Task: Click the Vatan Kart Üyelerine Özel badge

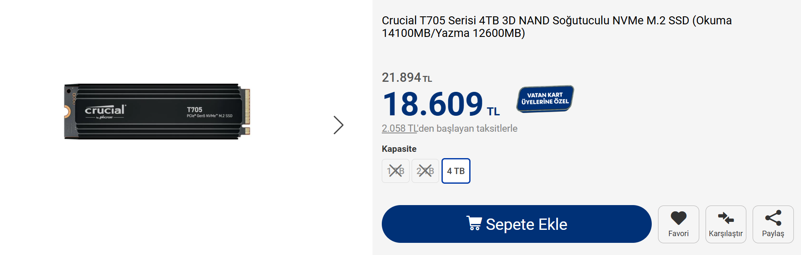Action: pos(545,99)
